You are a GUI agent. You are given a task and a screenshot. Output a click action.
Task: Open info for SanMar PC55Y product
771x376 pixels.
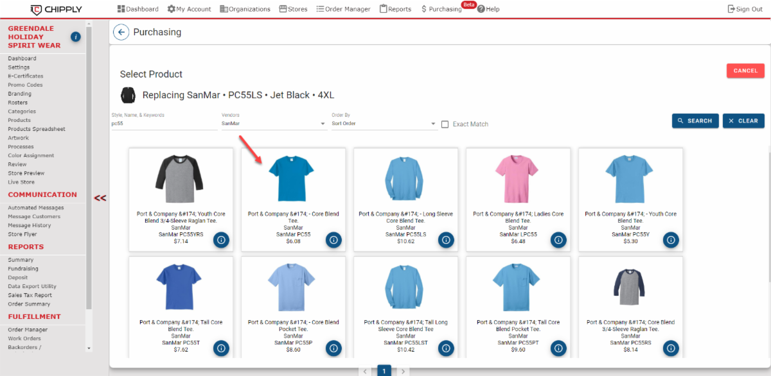[671, 240]
